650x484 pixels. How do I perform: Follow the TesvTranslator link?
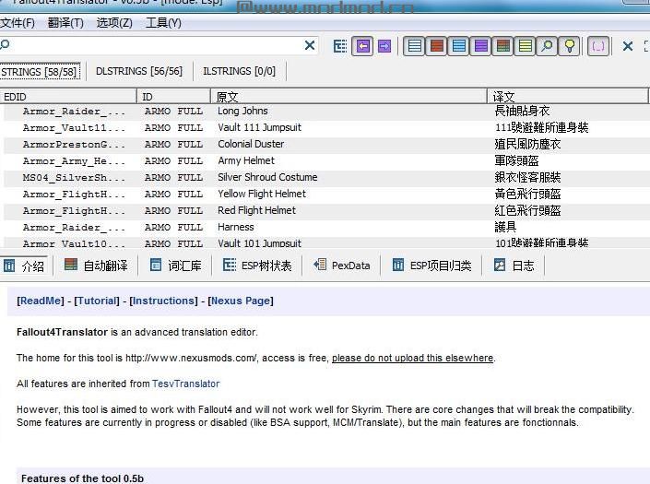(x=185, y=384)
